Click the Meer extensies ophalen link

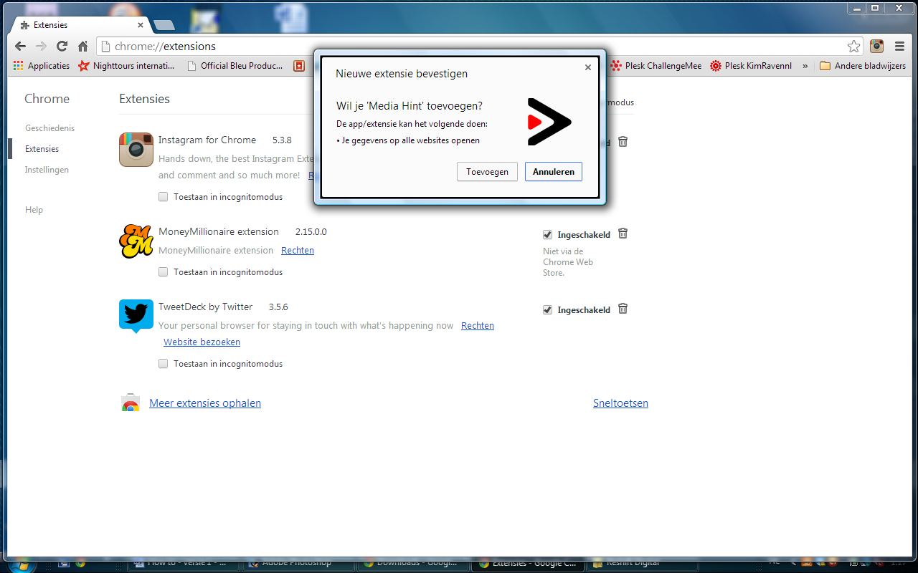click(205, 403)
